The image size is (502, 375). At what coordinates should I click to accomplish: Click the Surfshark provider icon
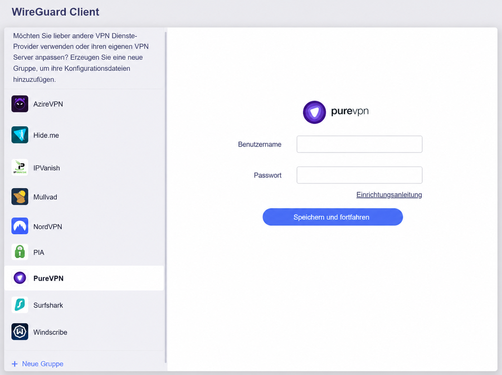pyautogui.click(x=20, y=304)
